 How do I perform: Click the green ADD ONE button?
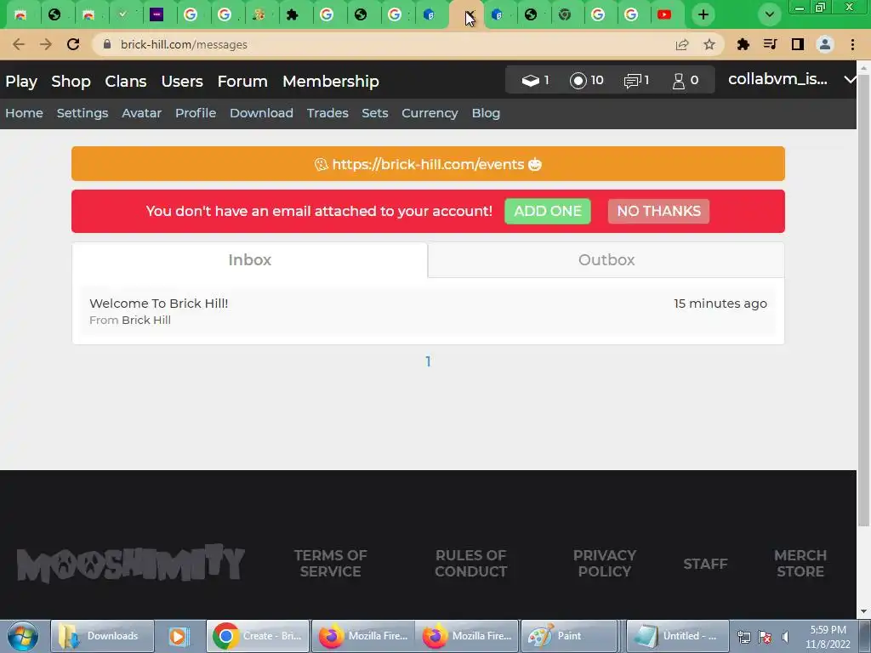click(548, 211)
